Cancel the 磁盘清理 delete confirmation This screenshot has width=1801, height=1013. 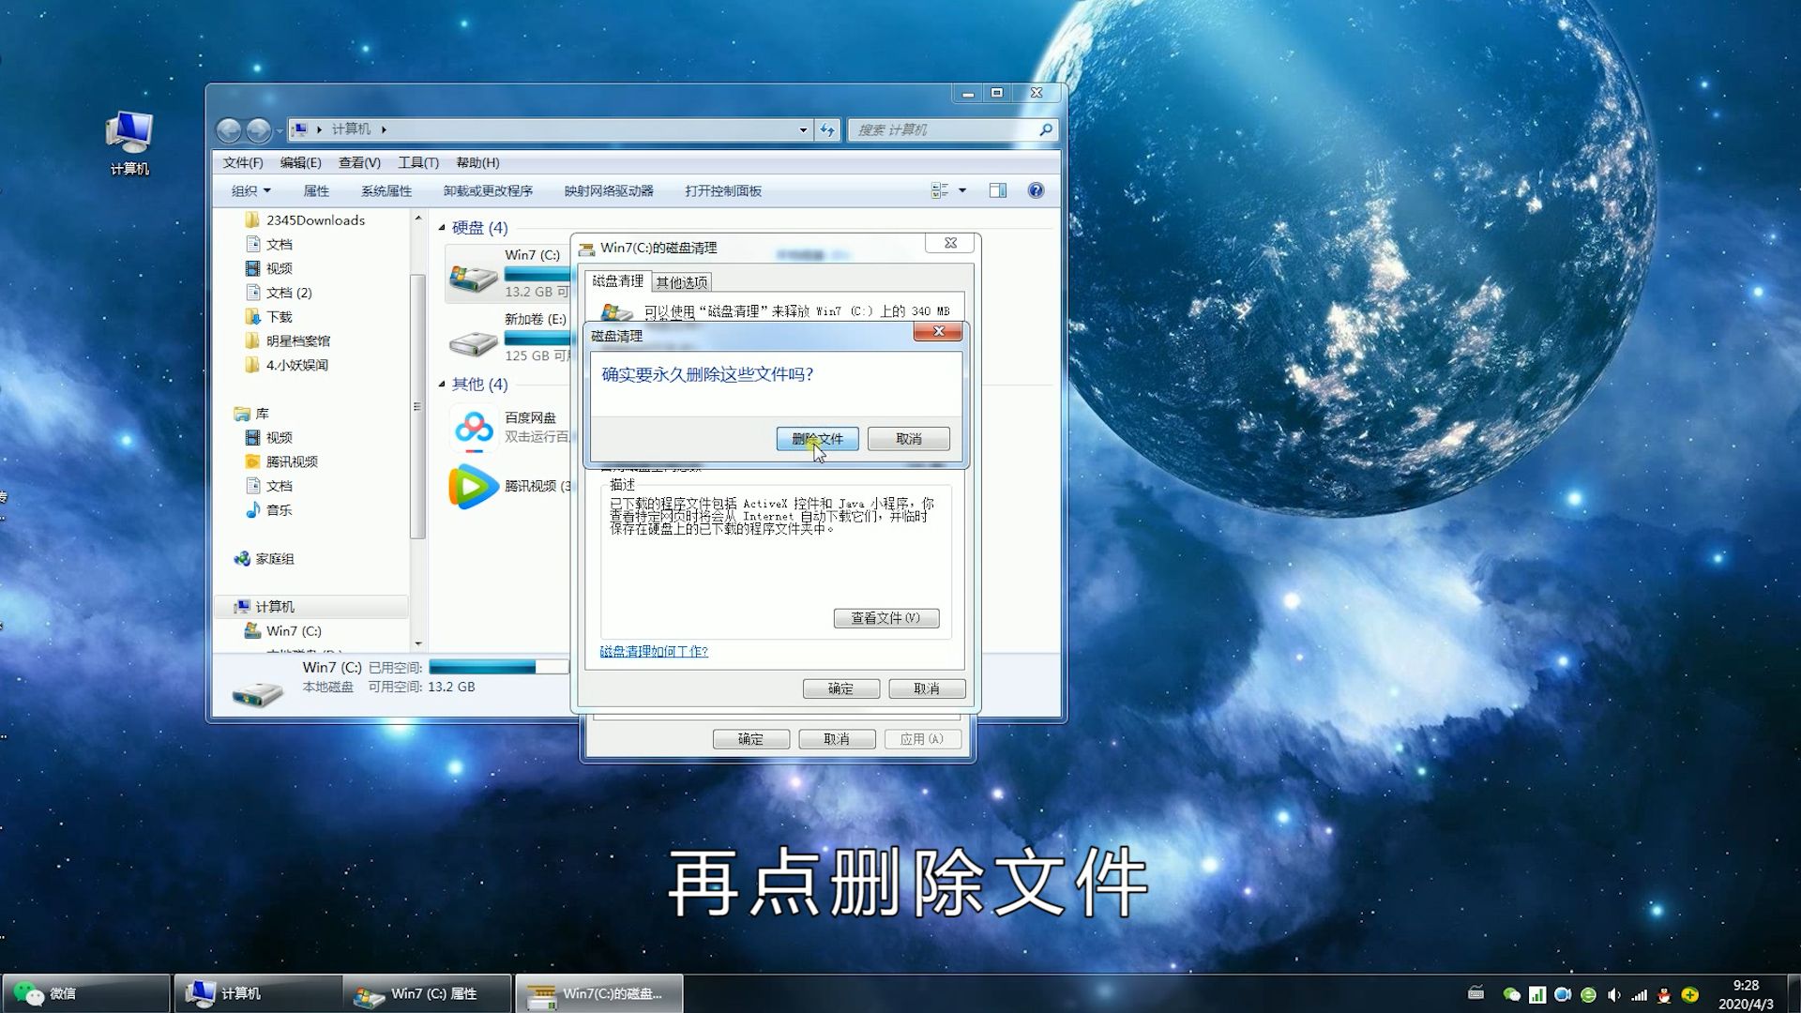[908, 439]
